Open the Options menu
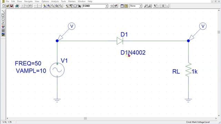 coord(45,1)
